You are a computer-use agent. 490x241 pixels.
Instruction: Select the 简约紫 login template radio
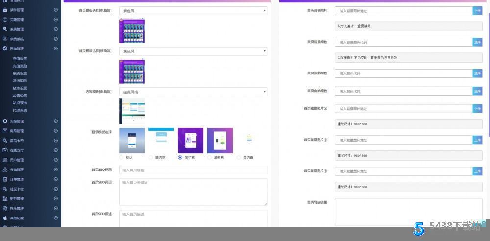180,158
